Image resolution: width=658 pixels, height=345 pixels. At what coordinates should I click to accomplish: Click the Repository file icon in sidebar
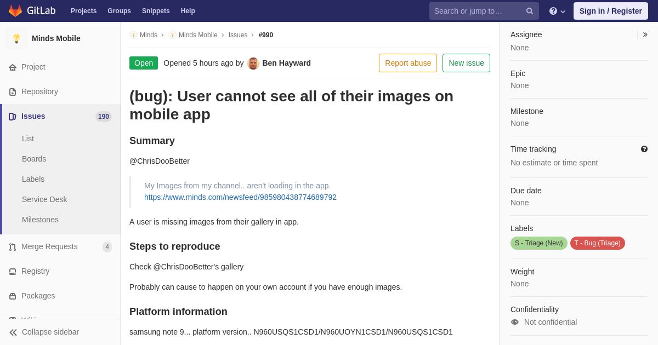13,92
